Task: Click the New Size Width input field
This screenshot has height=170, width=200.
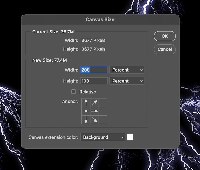Action: click(x=94, y=70)
